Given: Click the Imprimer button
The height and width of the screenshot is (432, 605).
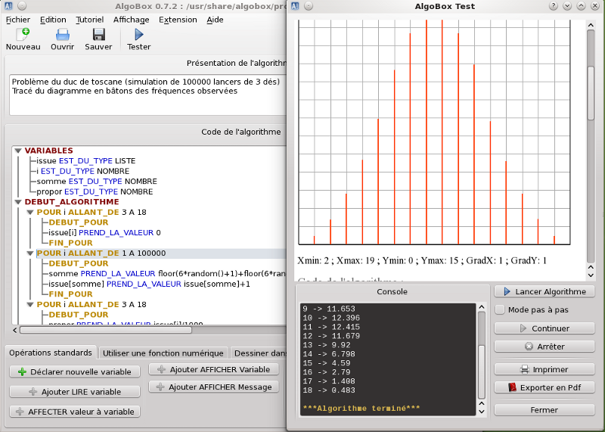Looking at the screenshot, I should [x=544, y=369].
